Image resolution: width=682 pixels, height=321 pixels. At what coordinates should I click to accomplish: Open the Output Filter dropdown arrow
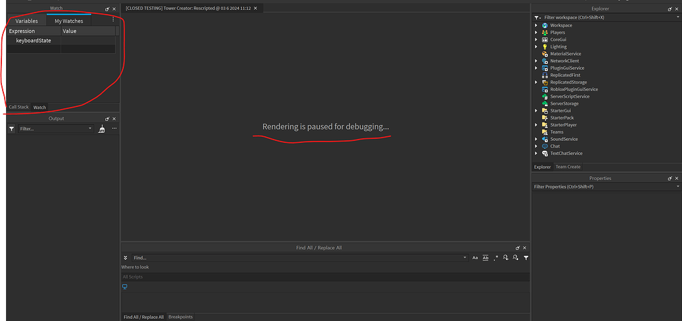(90, 129)
